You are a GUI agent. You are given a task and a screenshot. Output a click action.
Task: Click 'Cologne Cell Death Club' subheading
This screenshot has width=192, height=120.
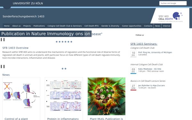coord(142,48)
